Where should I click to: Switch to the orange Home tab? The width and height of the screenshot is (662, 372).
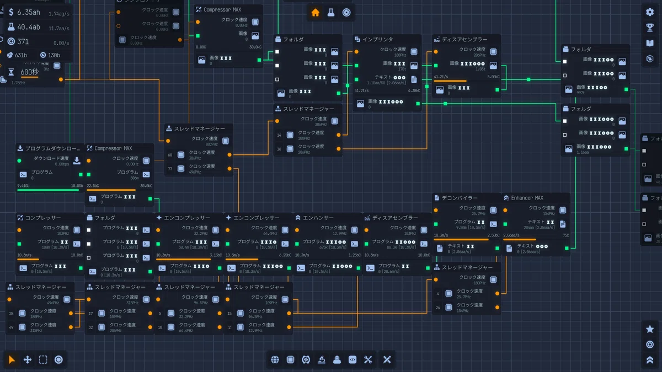point(315,13)
